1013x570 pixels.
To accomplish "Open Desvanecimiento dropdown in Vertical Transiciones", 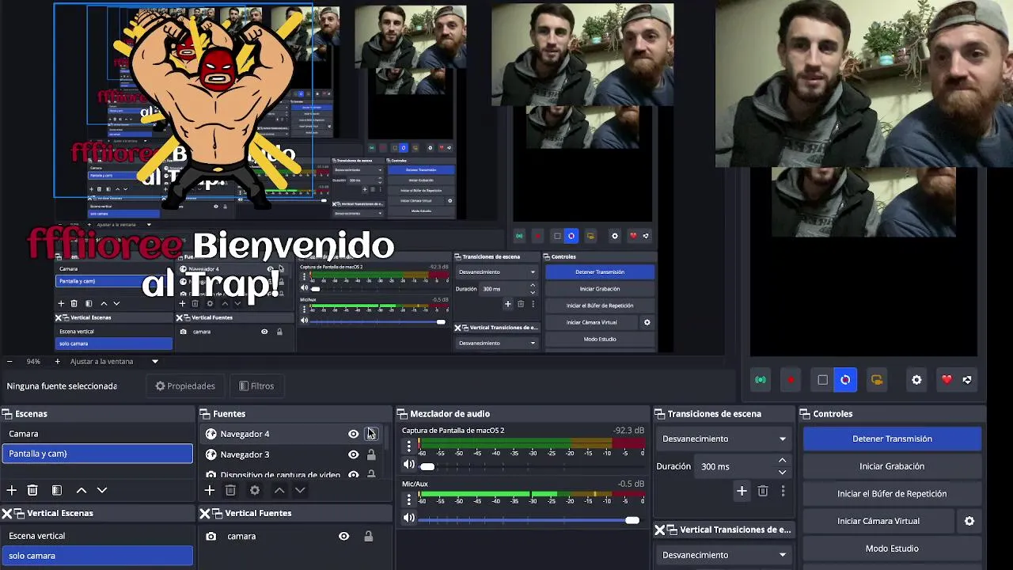I will tap(723, 555).
